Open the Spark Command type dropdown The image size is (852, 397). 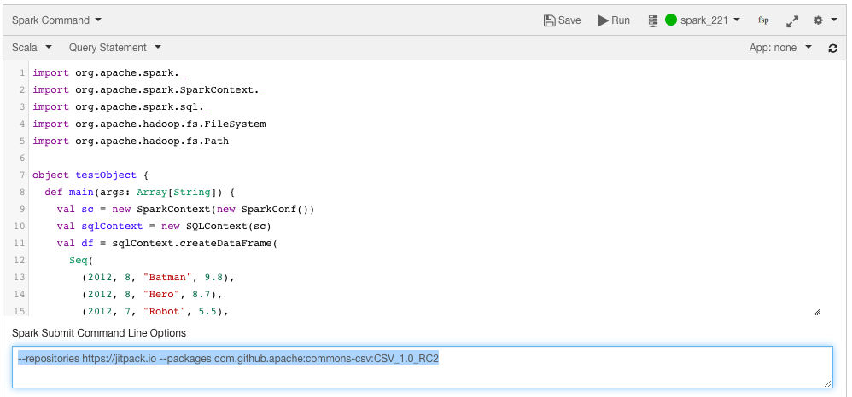tap(56, 20)
